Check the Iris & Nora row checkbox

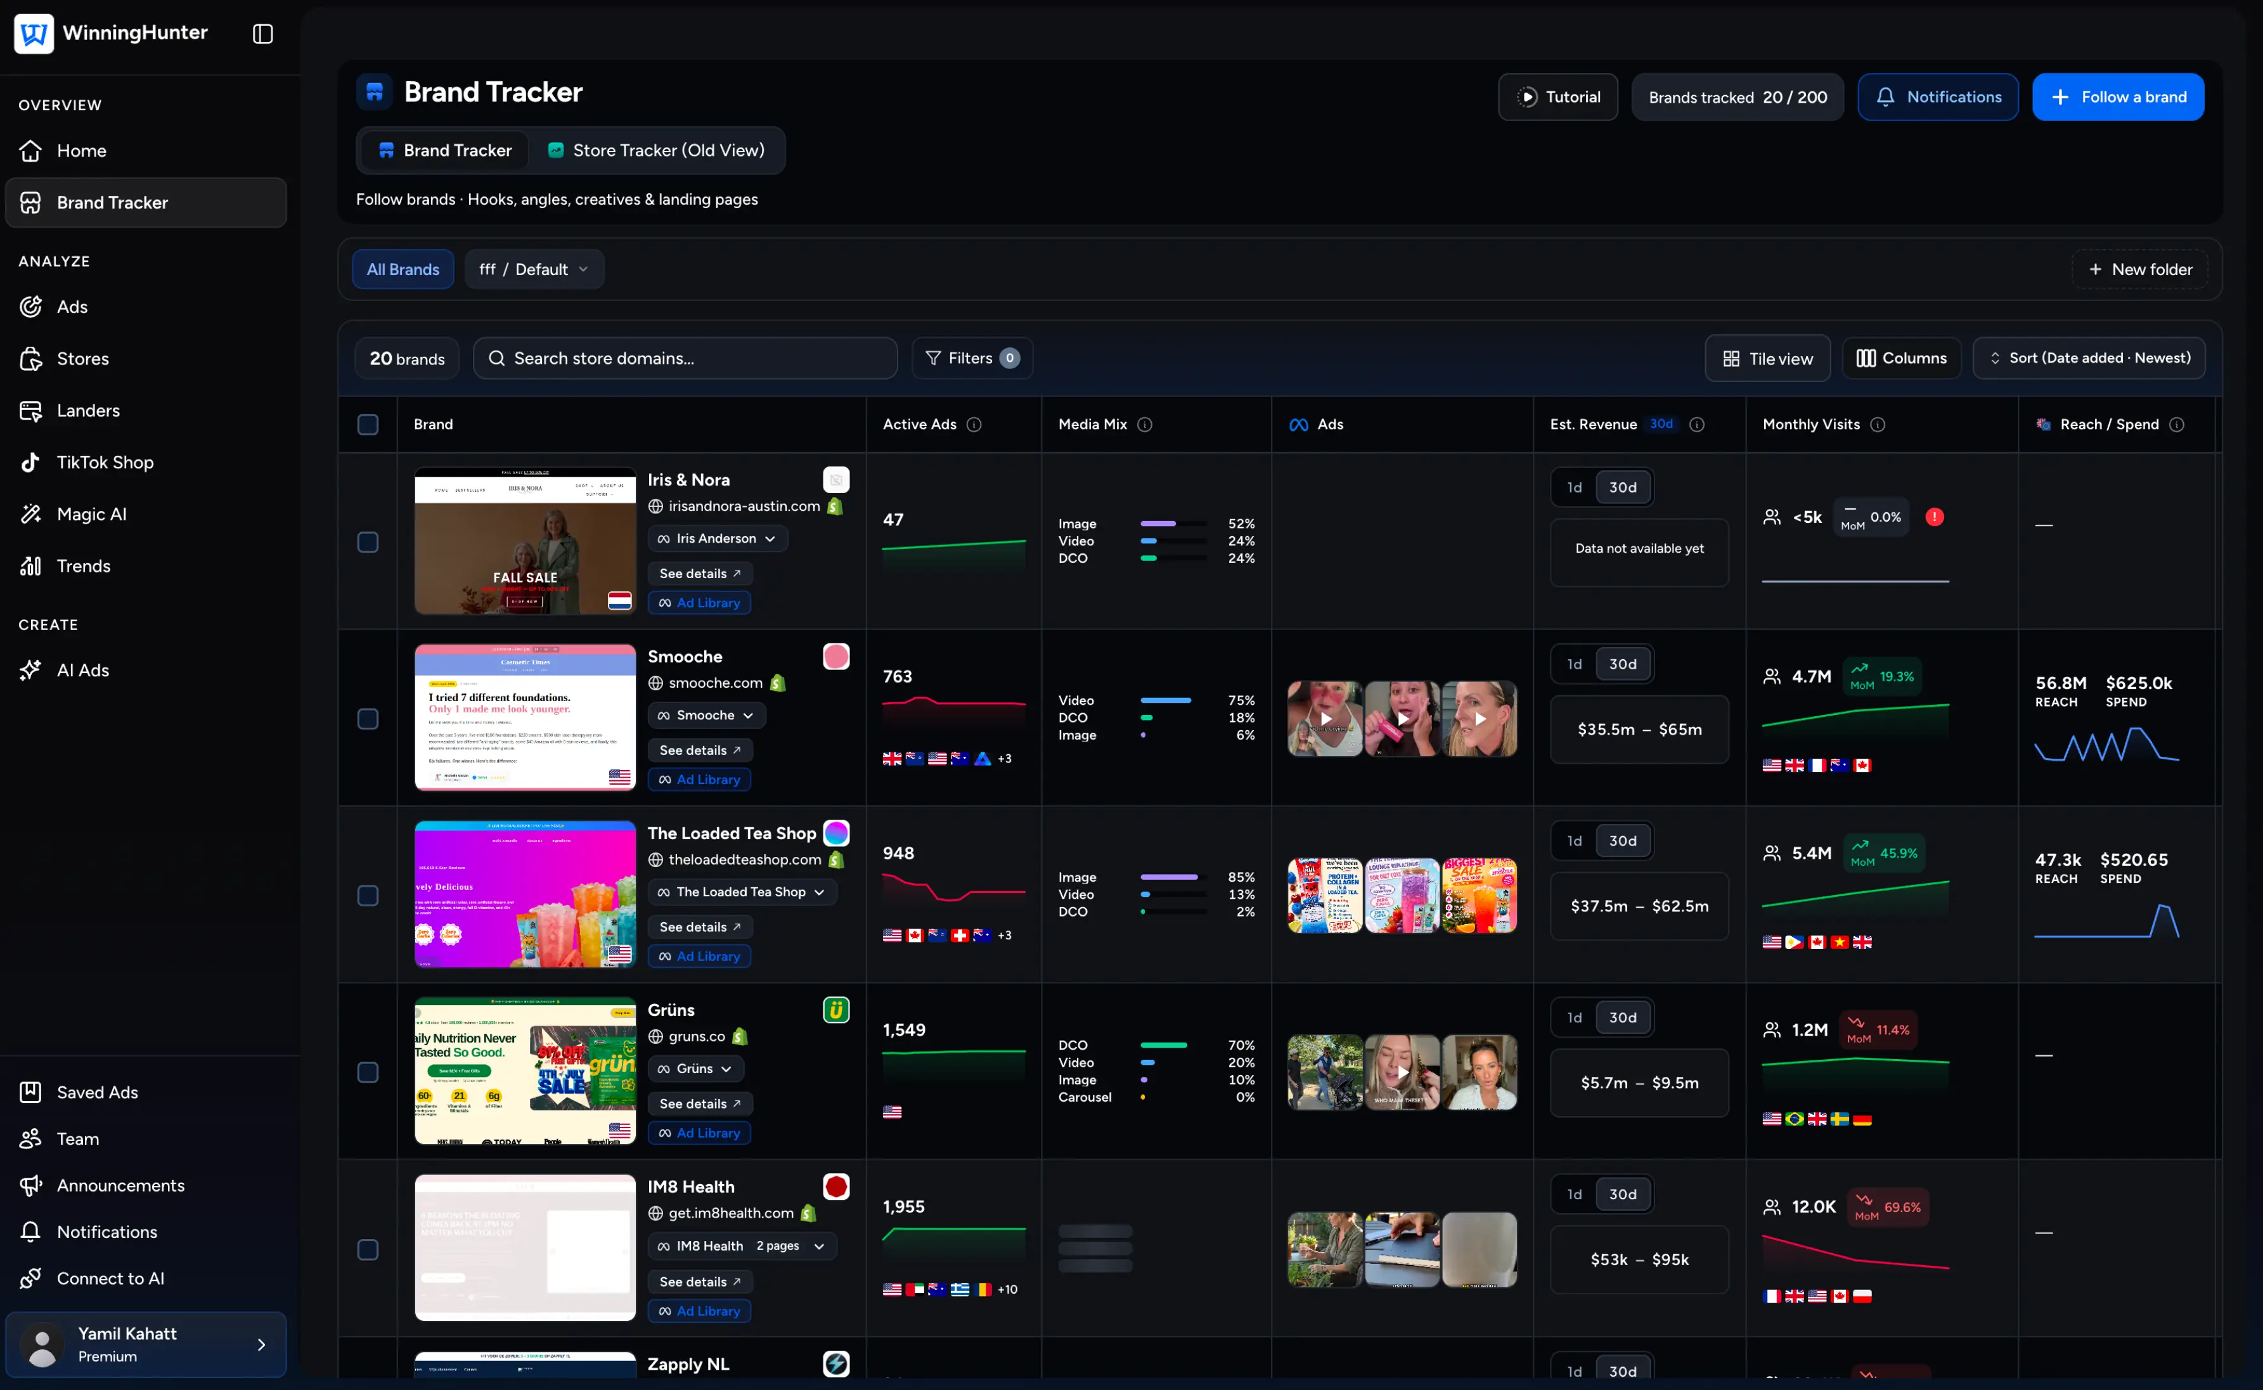pyautogui.click(x=368, y=543)
